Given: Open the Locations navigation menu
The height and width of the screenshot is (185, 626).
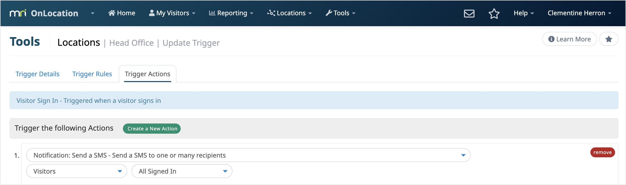Looking at the screenshot, I should click(x=289, y=13).
